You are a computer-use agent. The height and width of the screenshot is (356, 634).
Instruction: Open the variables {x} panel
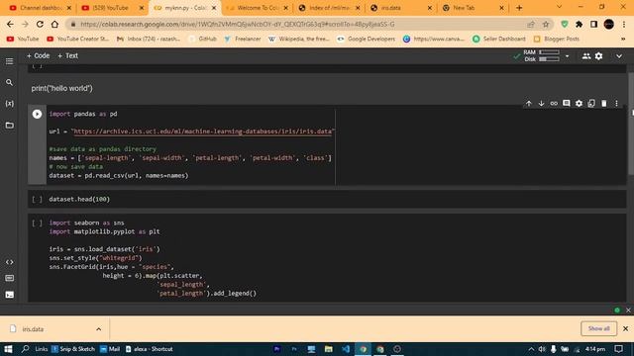tap(9, 104)
